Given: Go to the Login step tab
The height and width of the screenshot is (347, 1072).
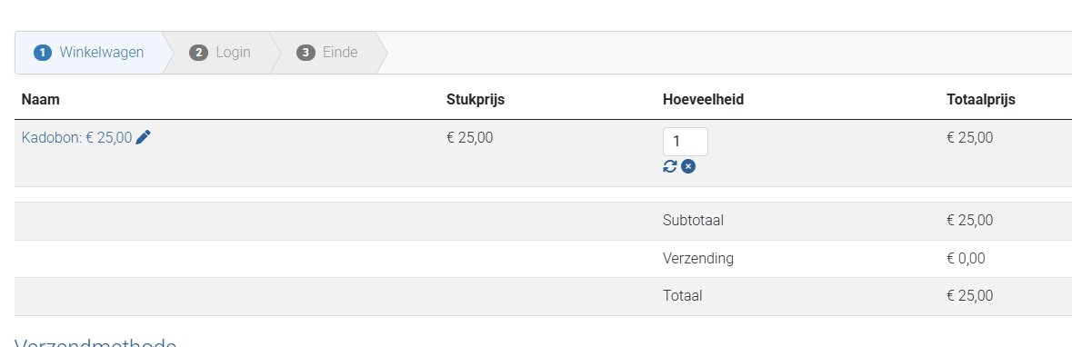Looking at the screenshot, I should 220,53.
